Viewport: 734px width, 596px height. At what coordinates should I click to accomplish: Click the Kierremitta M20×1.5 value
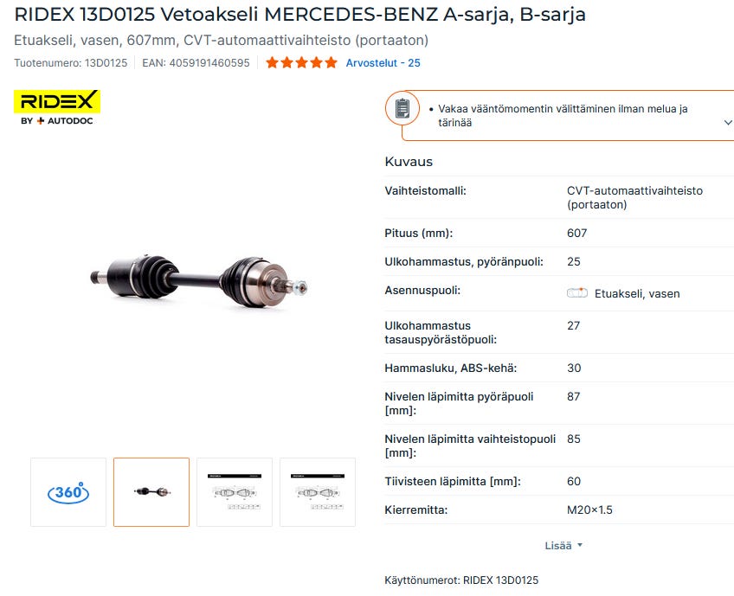pyautogui.click(x=589, y=509)
